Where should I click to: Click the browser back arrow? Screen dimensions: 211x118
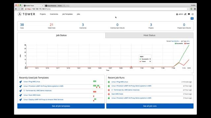[x=16, y=9]
